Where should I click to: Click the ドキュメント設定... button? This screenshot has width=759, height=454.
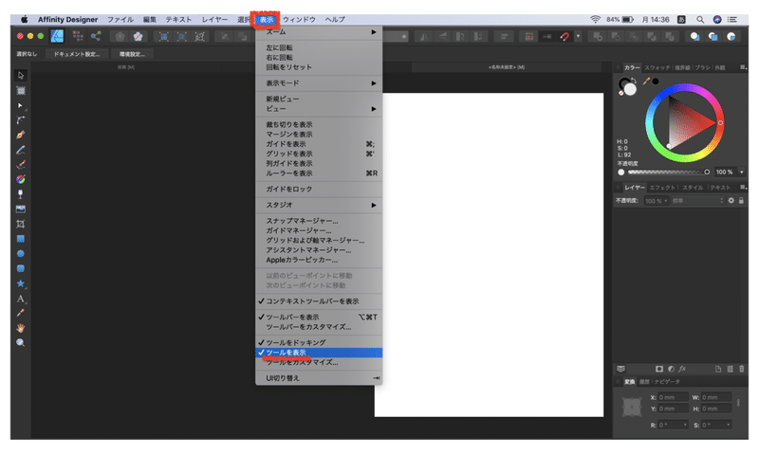(77, 54)
